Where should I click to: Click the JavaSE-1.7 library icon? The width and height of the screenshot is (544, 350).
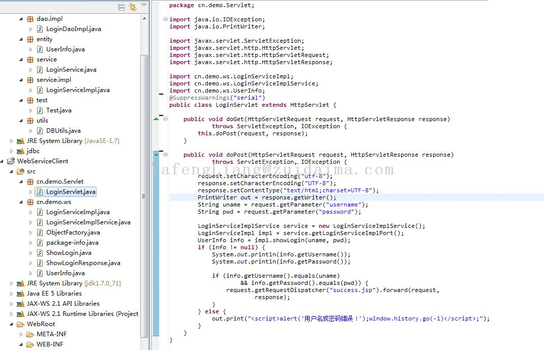point(20,141)
